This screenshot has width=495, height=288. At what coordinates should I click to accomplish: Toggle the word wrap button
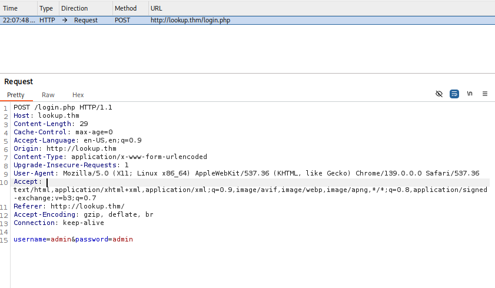[454, 94]
